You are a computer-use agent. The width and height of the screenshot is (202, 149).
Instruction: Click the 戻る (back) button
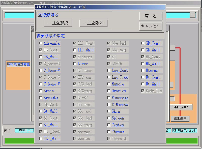point(151,16)
